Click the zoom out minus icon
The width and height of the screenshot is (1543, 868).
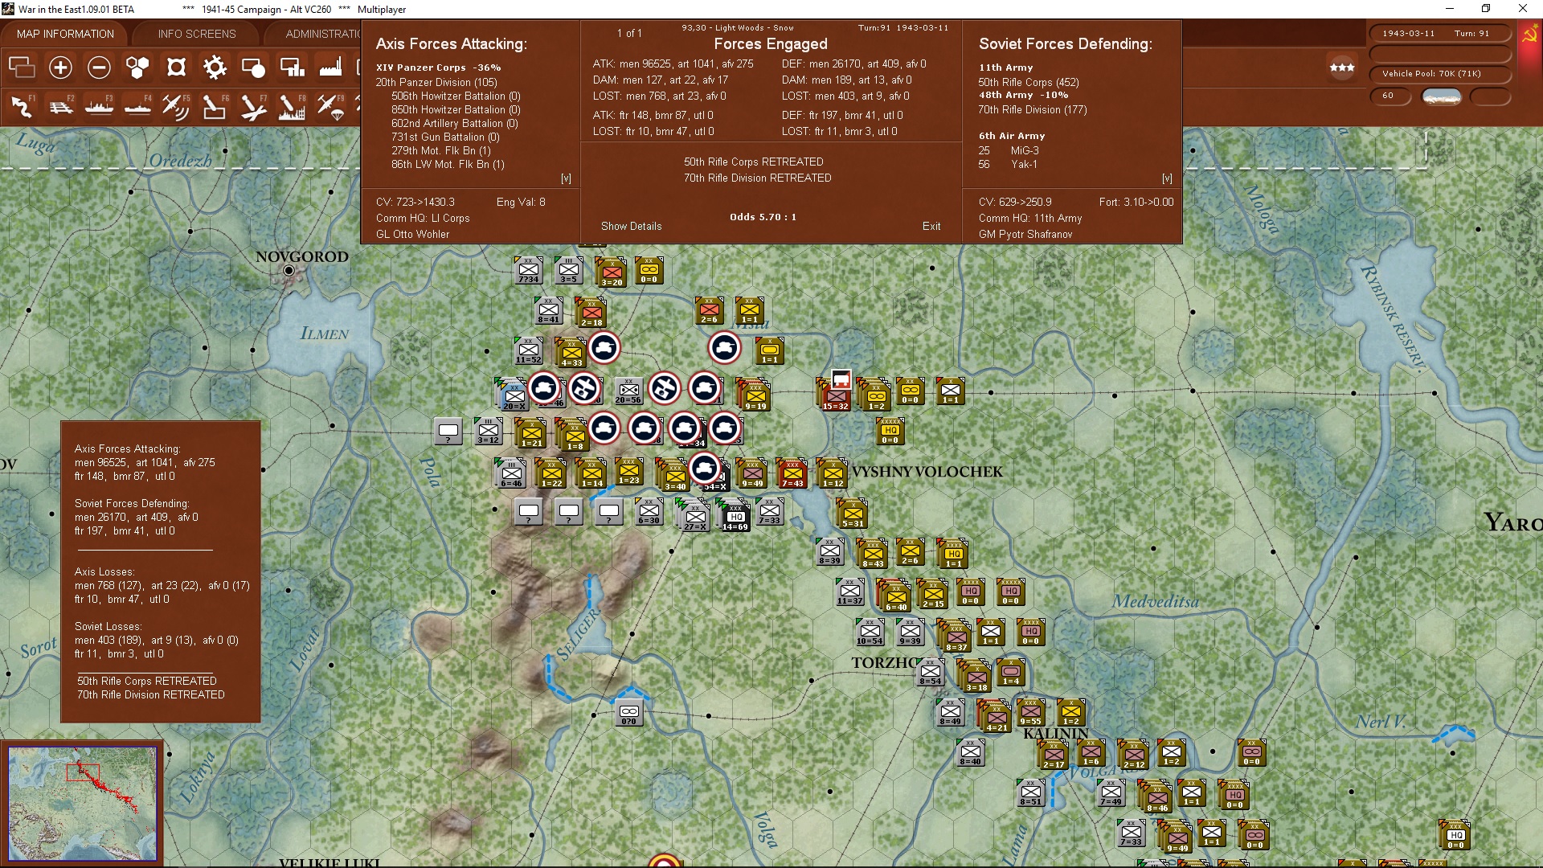[99, 68]
